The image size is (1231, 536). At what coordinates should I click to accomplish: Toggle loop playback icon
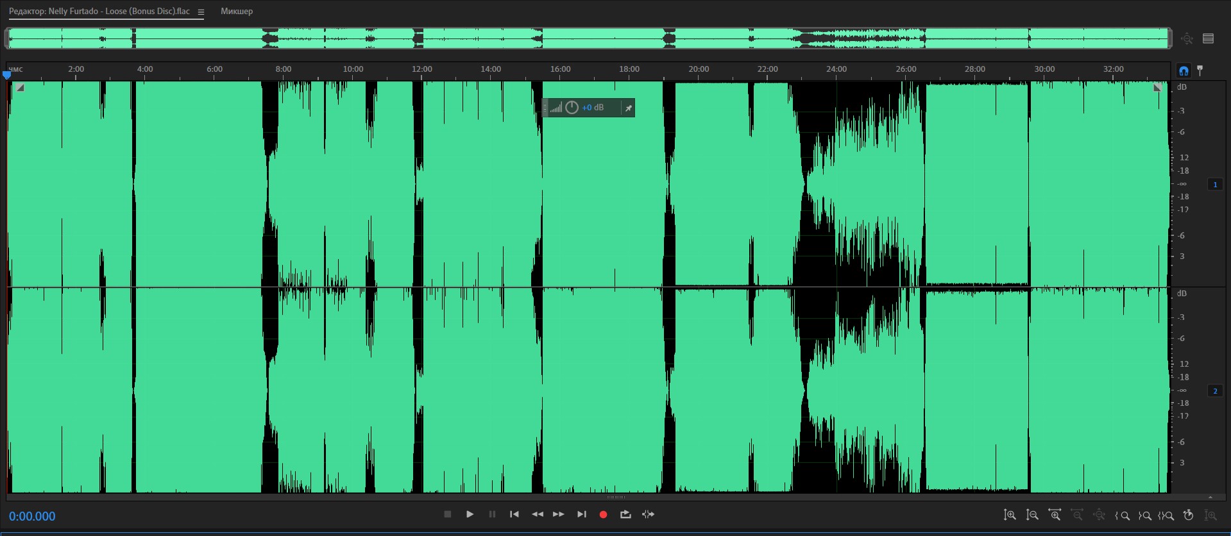pyautogui.click(x=625, y=514)
